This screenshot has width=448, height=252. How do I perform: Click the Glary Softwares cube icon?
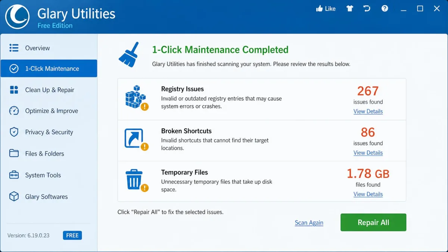(x=14, y=196)
